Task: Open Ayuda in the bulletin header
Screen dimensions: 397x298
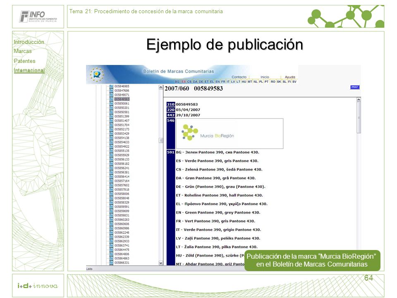Action: pos(290,77)
